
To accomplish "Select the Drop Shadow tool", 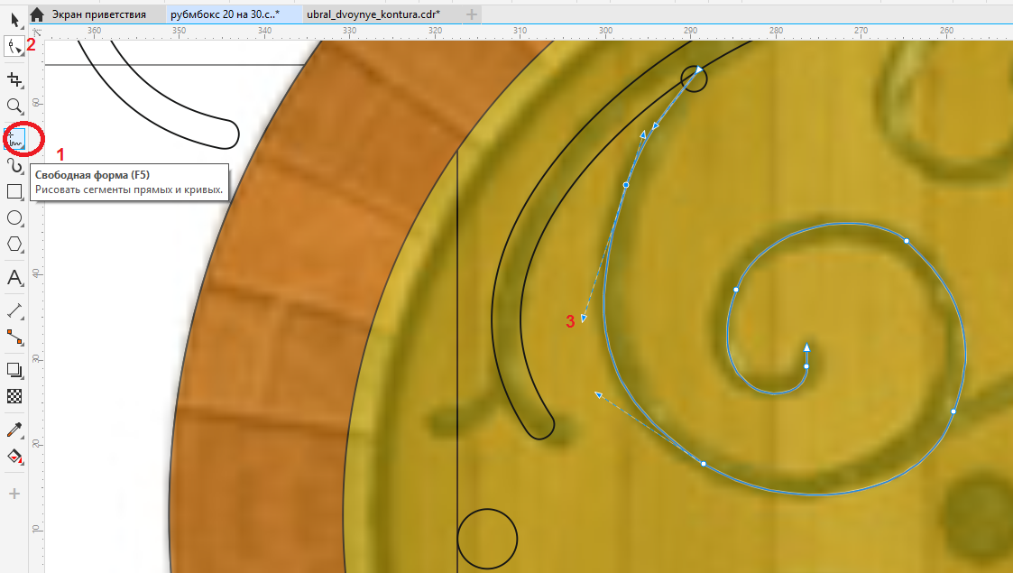I will [14, 370].
